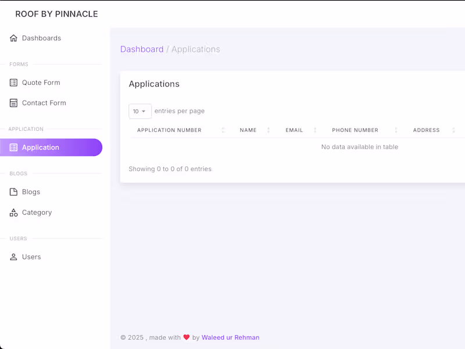465x349 pixels.
Task: Click the Application table icon in sidebar
Action: click(x=13, y=148)
